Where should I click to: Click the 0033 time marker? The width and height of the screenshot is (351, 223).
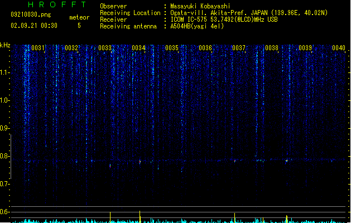pos(105,48)
